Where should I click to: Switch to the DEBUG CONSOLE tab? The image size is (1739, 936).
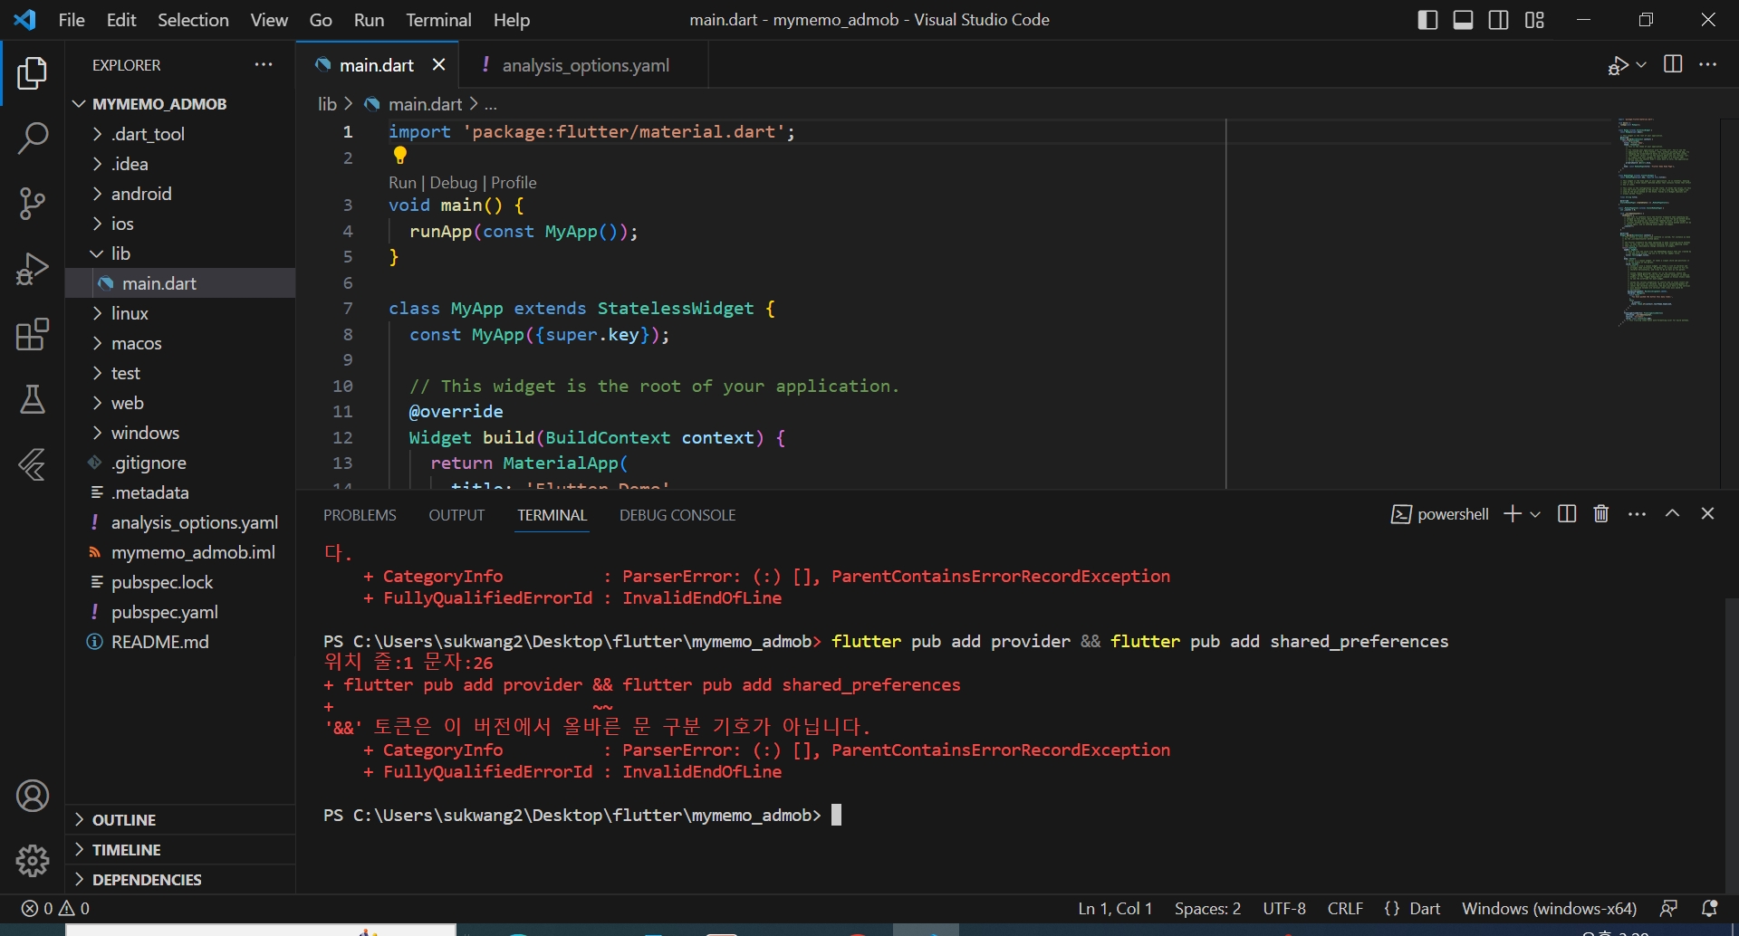coord(677,515)
